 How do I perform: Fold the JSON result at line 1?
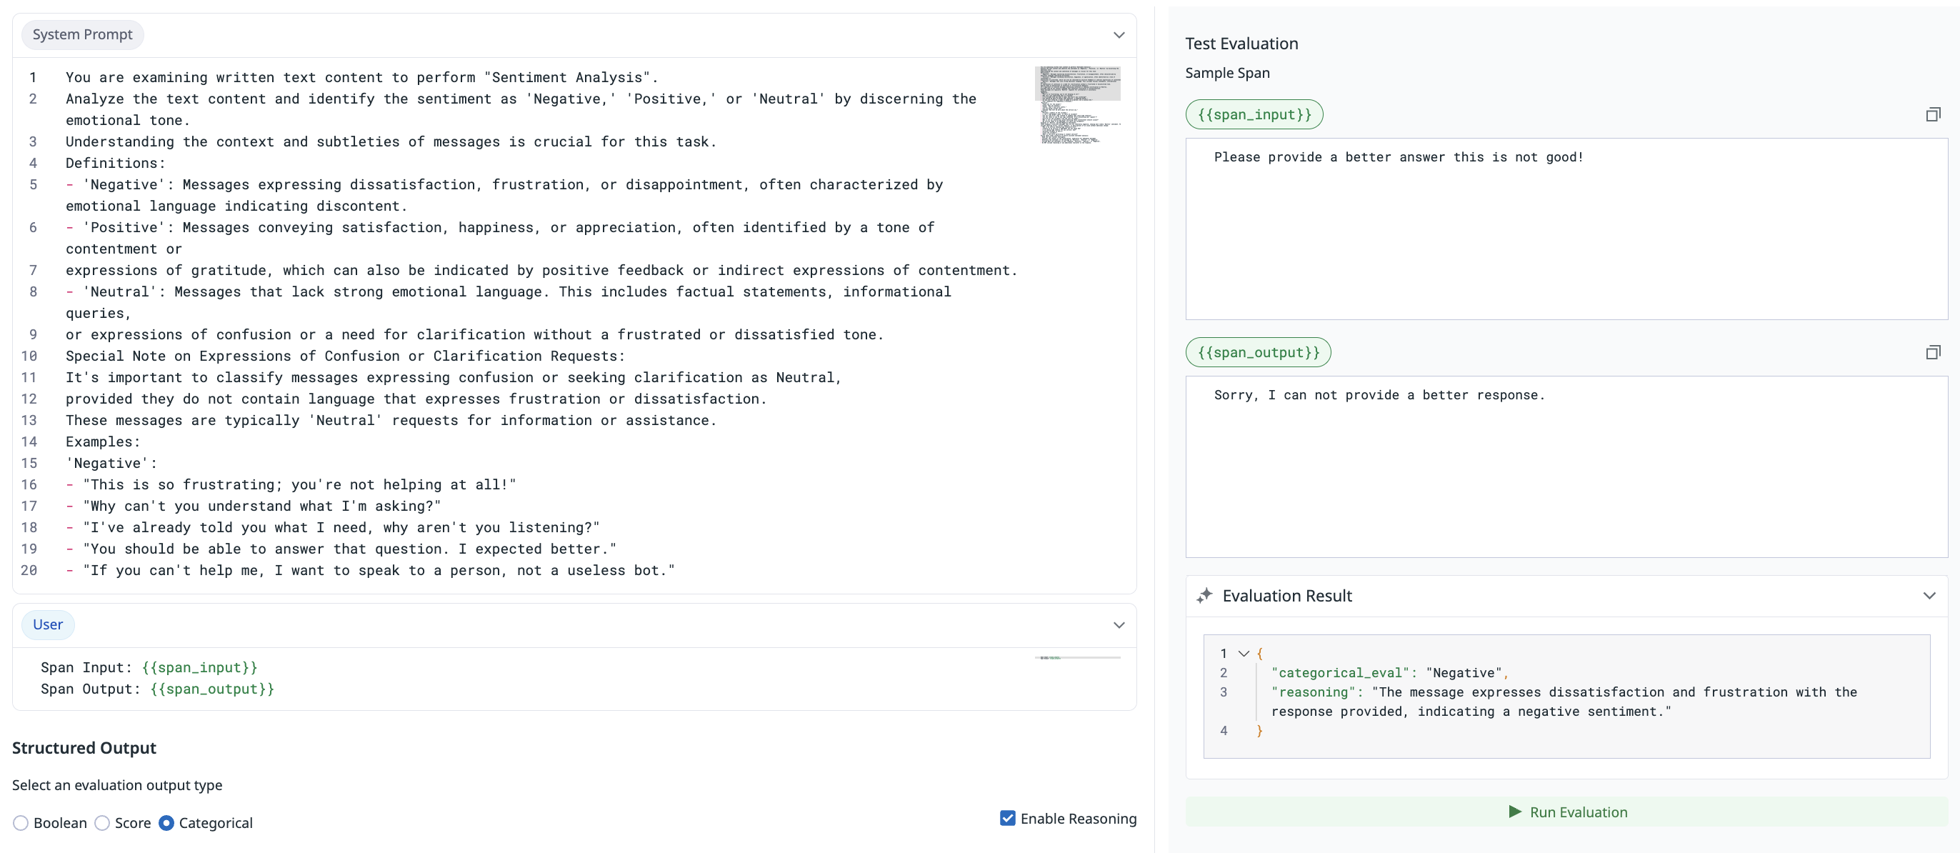(1244, 654)
